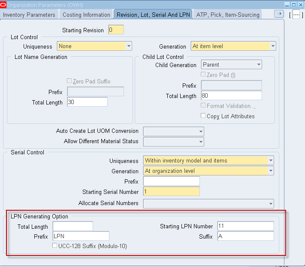Select Revision, Lot, Serial And LPN tab
The image size is (305, 267).
point(153,15)
